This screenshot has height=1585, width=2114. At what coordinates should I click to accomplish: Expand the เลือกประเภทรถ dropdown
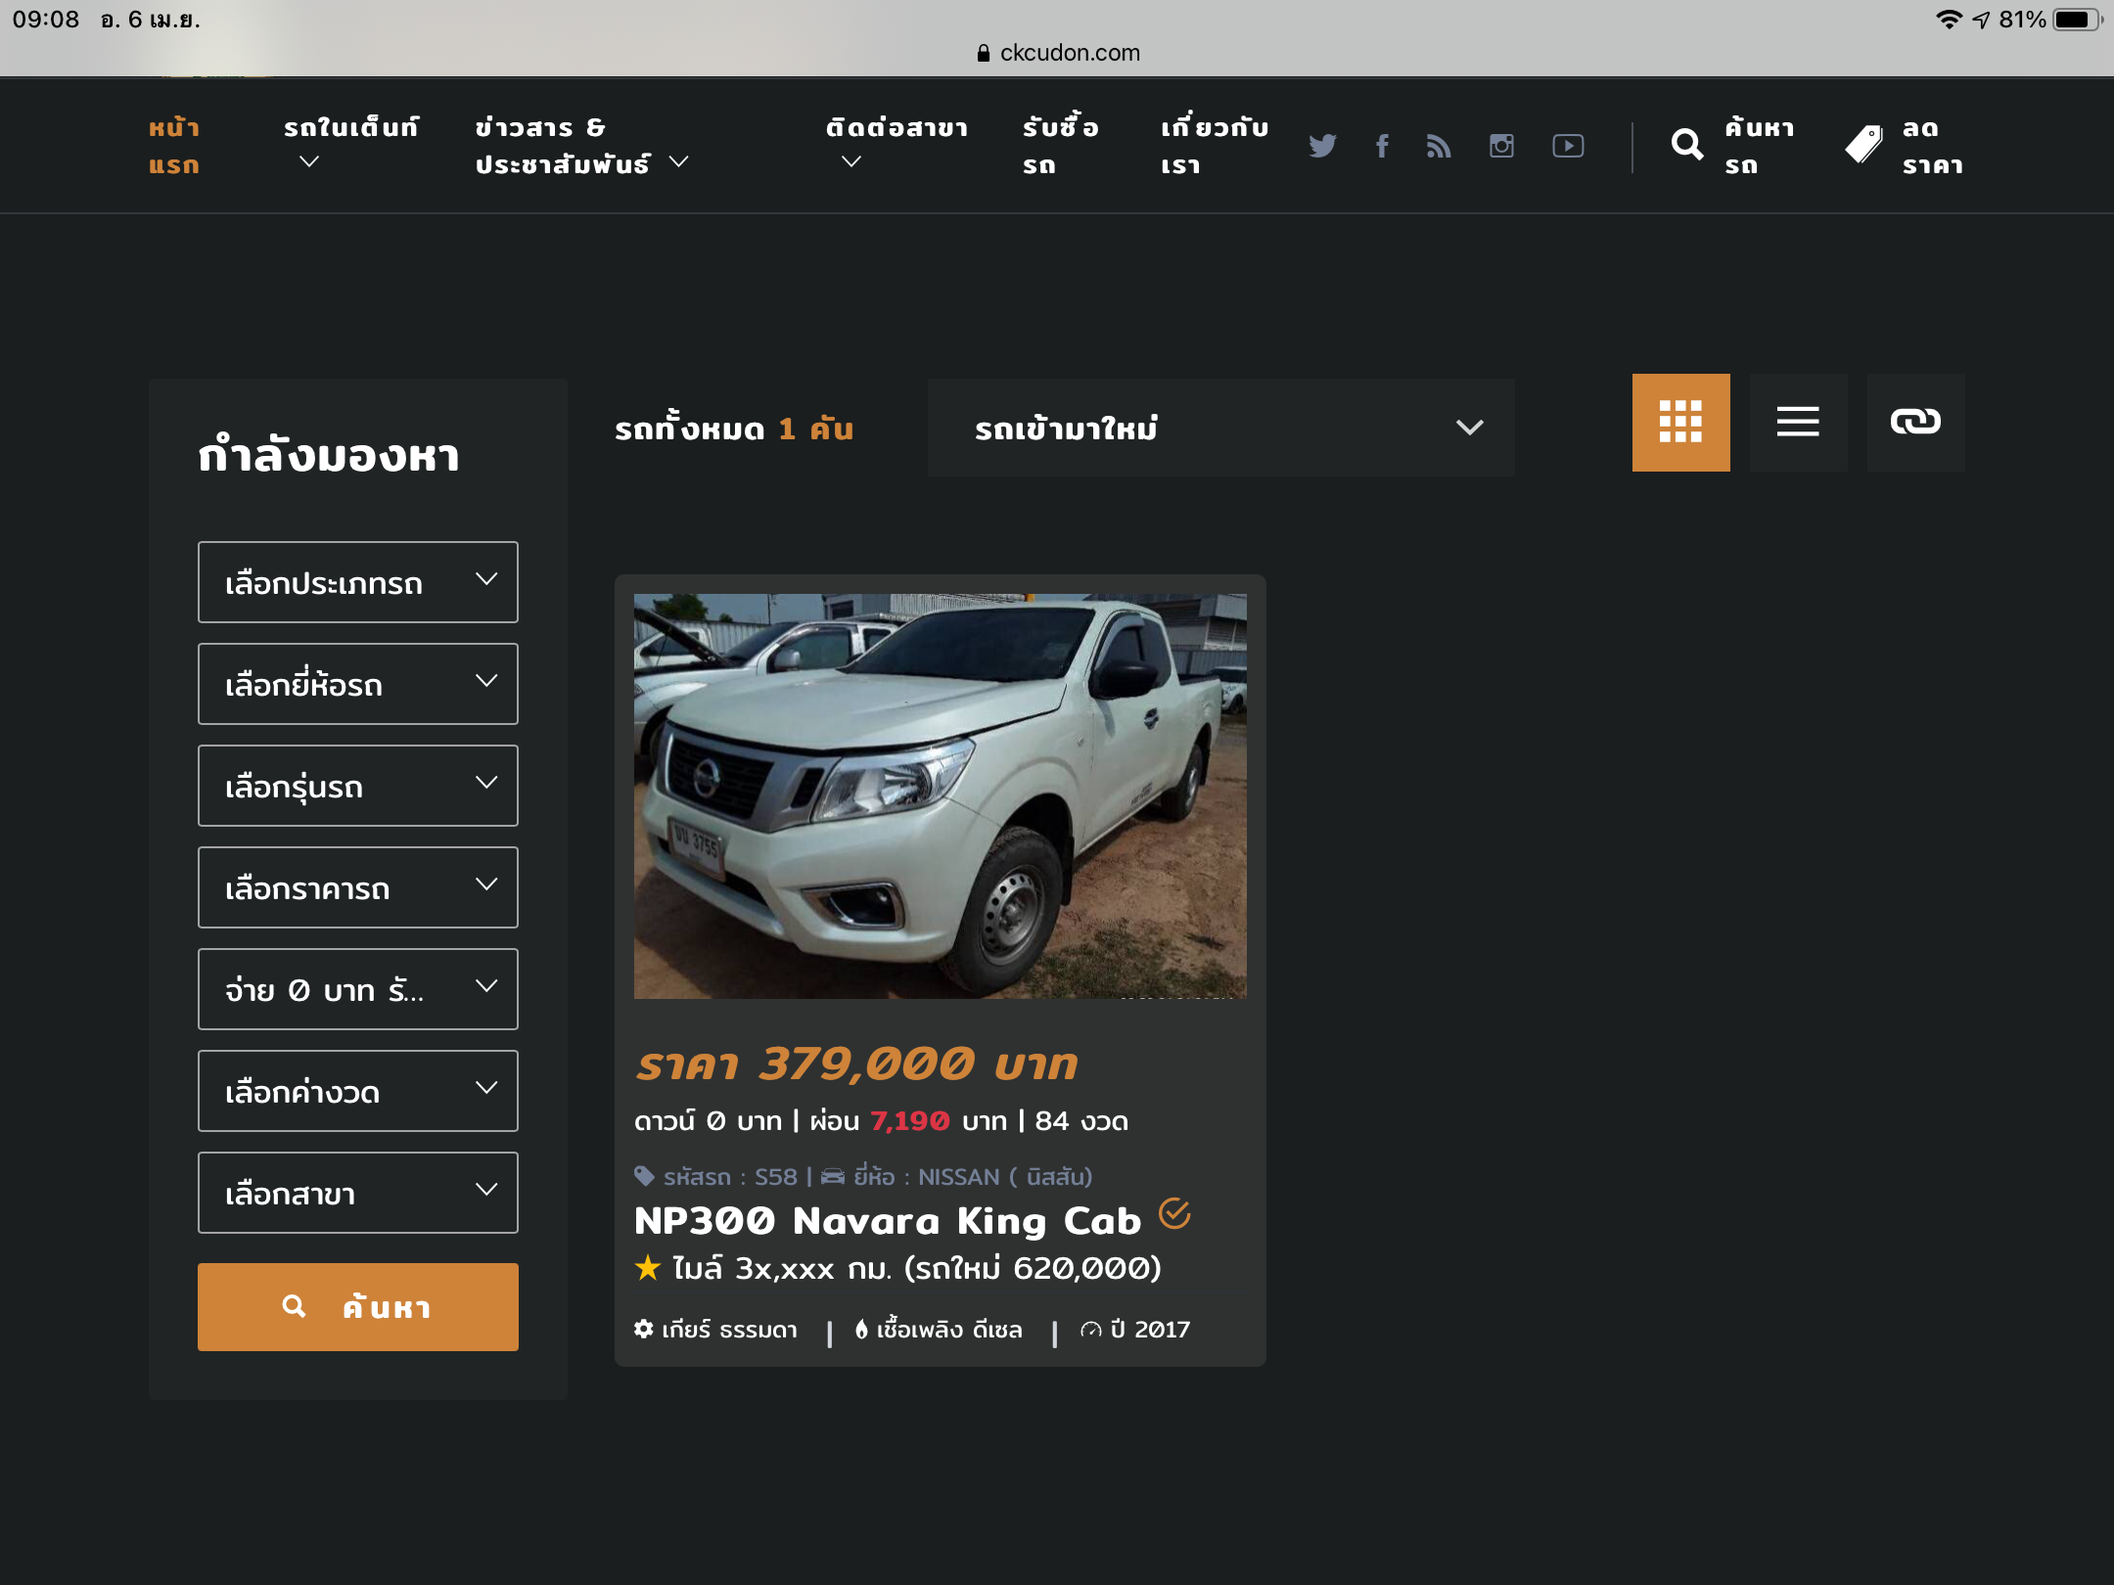coord(358,582)
